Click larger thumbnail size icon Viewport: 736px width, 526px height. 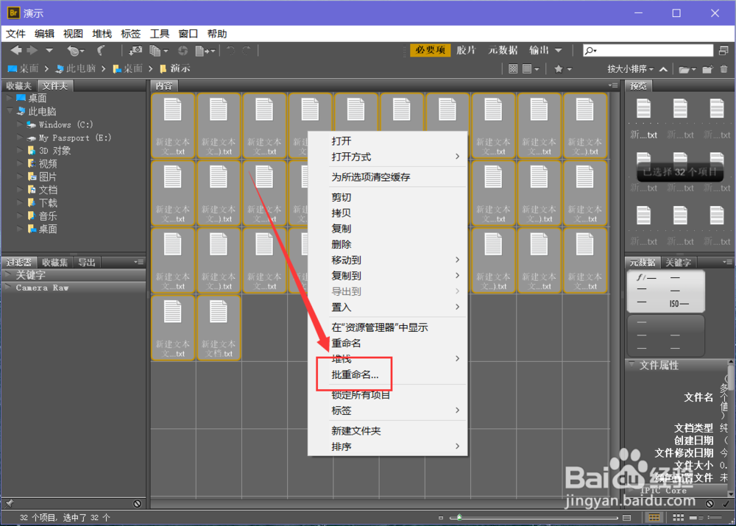pos(626,518)
